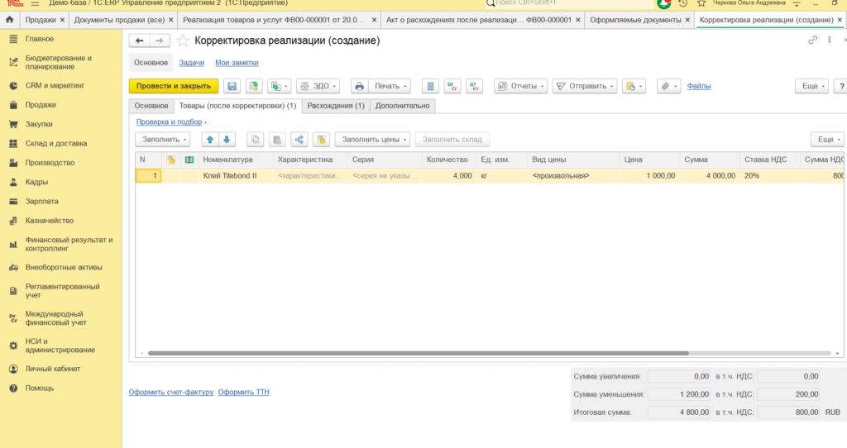Open the paperclip attachments dropdown
This screenshot has width=847, height=448.
pyautogui.click(x=668, y=86)
